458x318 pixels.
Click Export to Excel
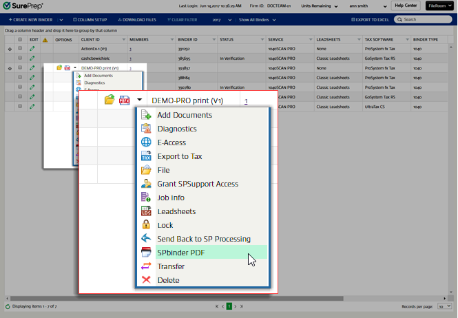(374, 19)
